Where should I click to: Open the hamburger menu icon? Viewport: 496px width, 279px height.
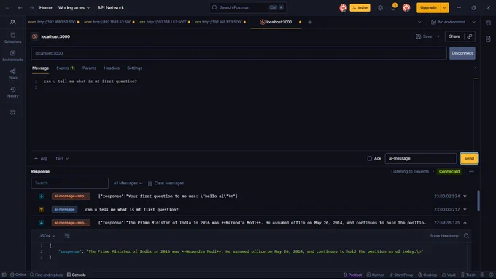pos(7,7)
